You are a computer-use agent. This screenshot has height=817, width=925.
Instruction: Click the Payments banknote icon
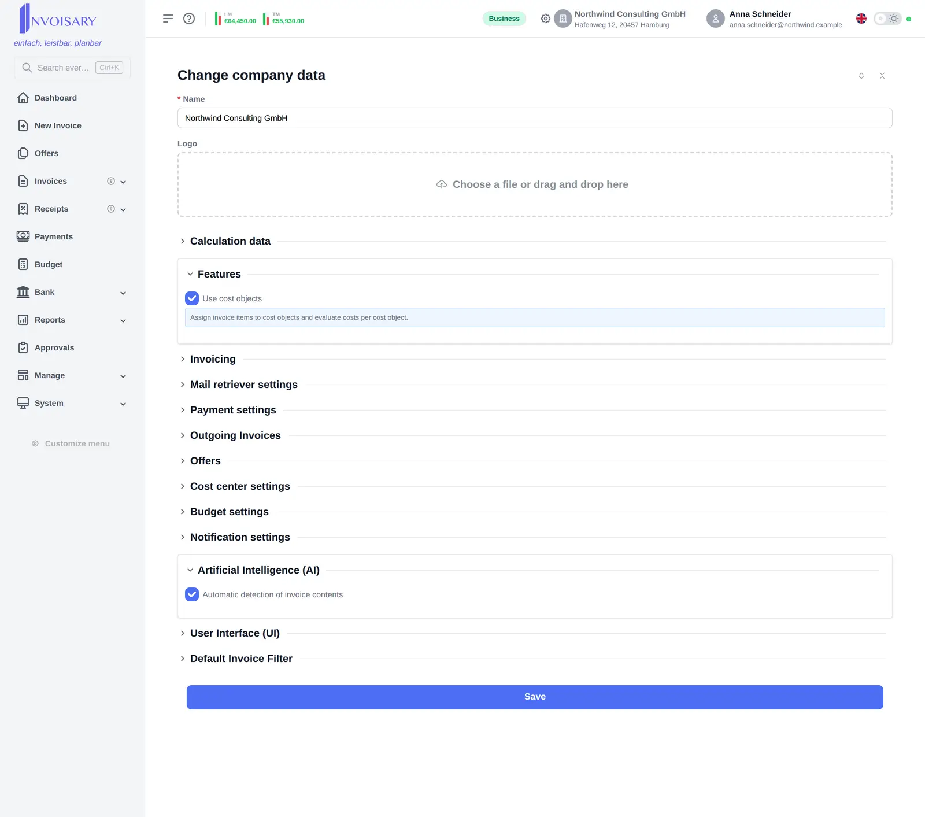(x=23, y=236)
